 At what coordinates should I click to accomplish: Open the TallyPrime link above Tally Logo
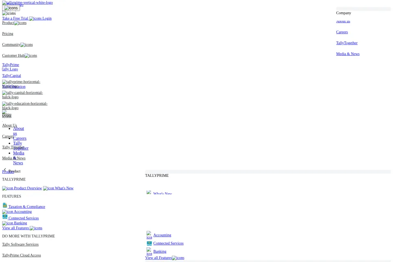point(11,65)
